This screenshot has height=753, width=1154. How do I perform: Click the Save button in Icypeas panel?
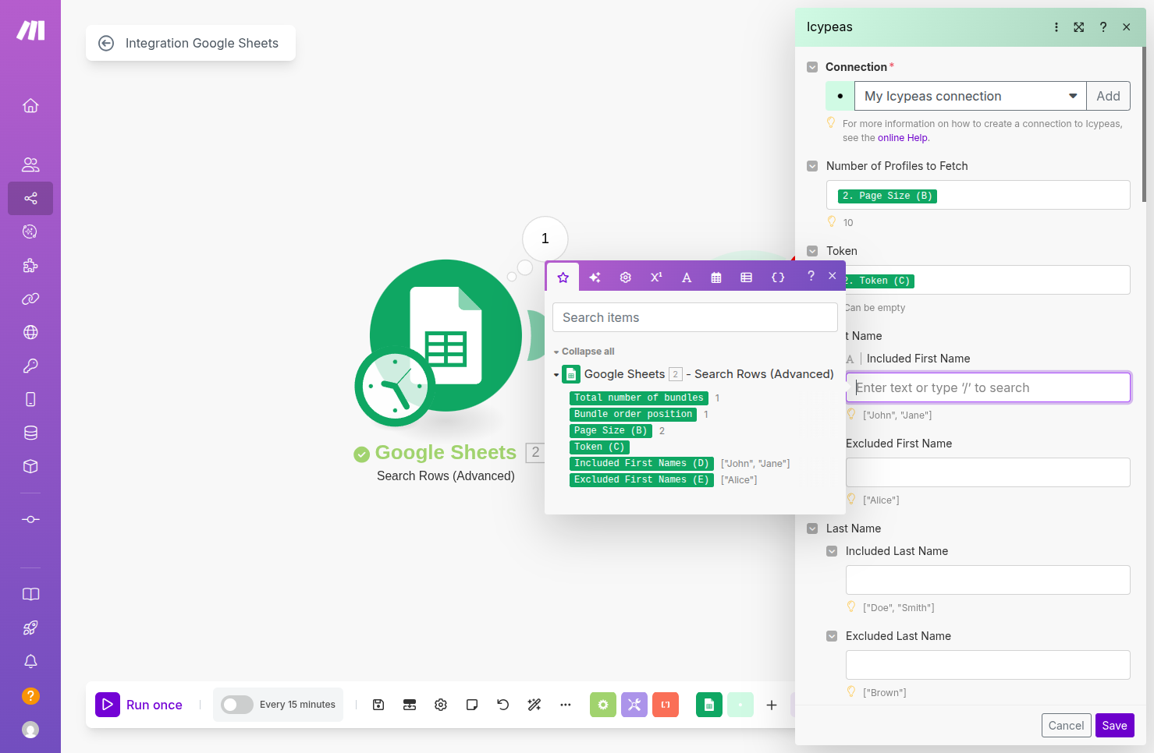(1114, 726)
